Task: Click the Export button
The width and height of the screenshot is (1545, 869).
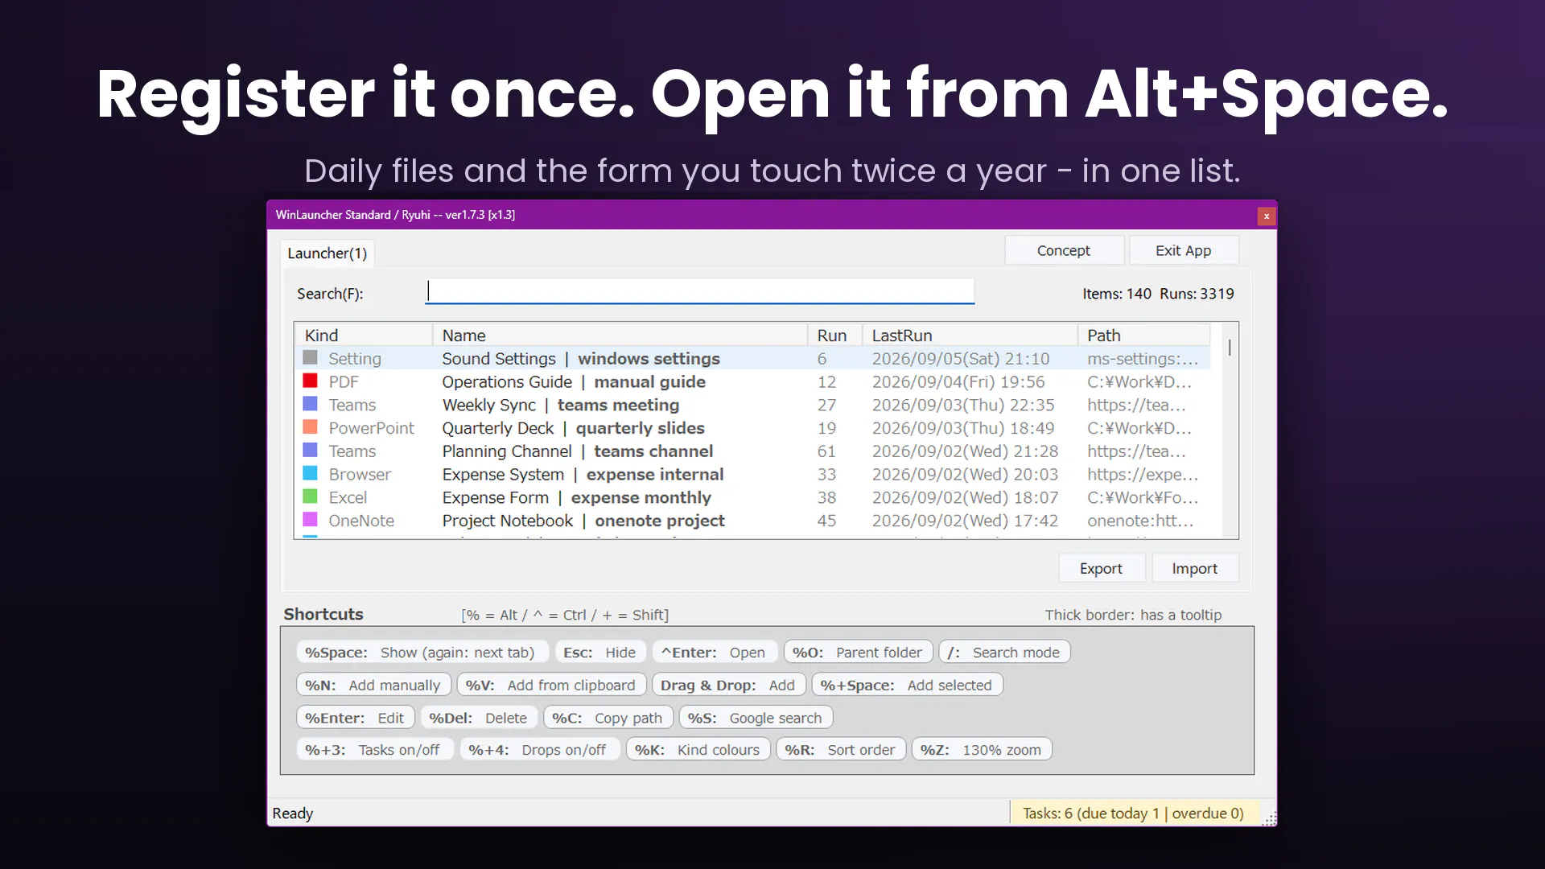Action: click(x=1101, y=568)
